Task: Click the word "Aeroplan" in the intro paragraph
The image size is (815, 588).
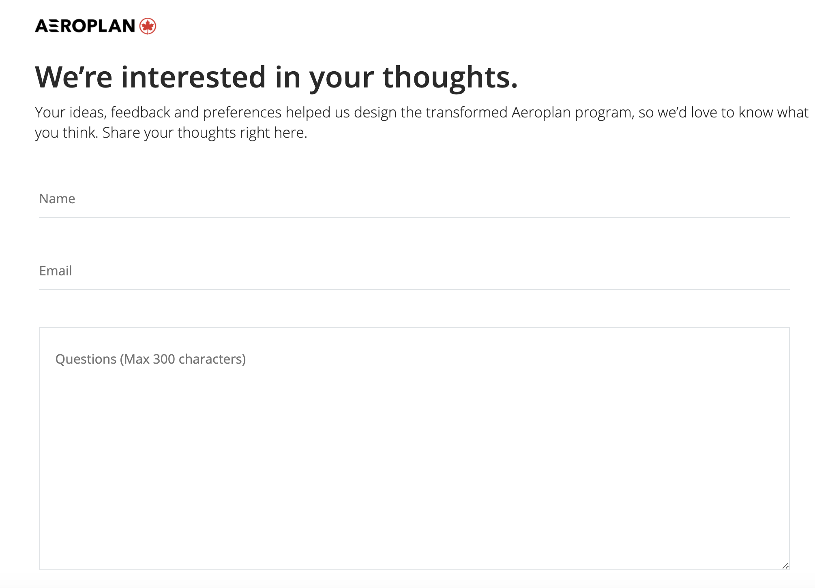Action: [x=541, y=113]
